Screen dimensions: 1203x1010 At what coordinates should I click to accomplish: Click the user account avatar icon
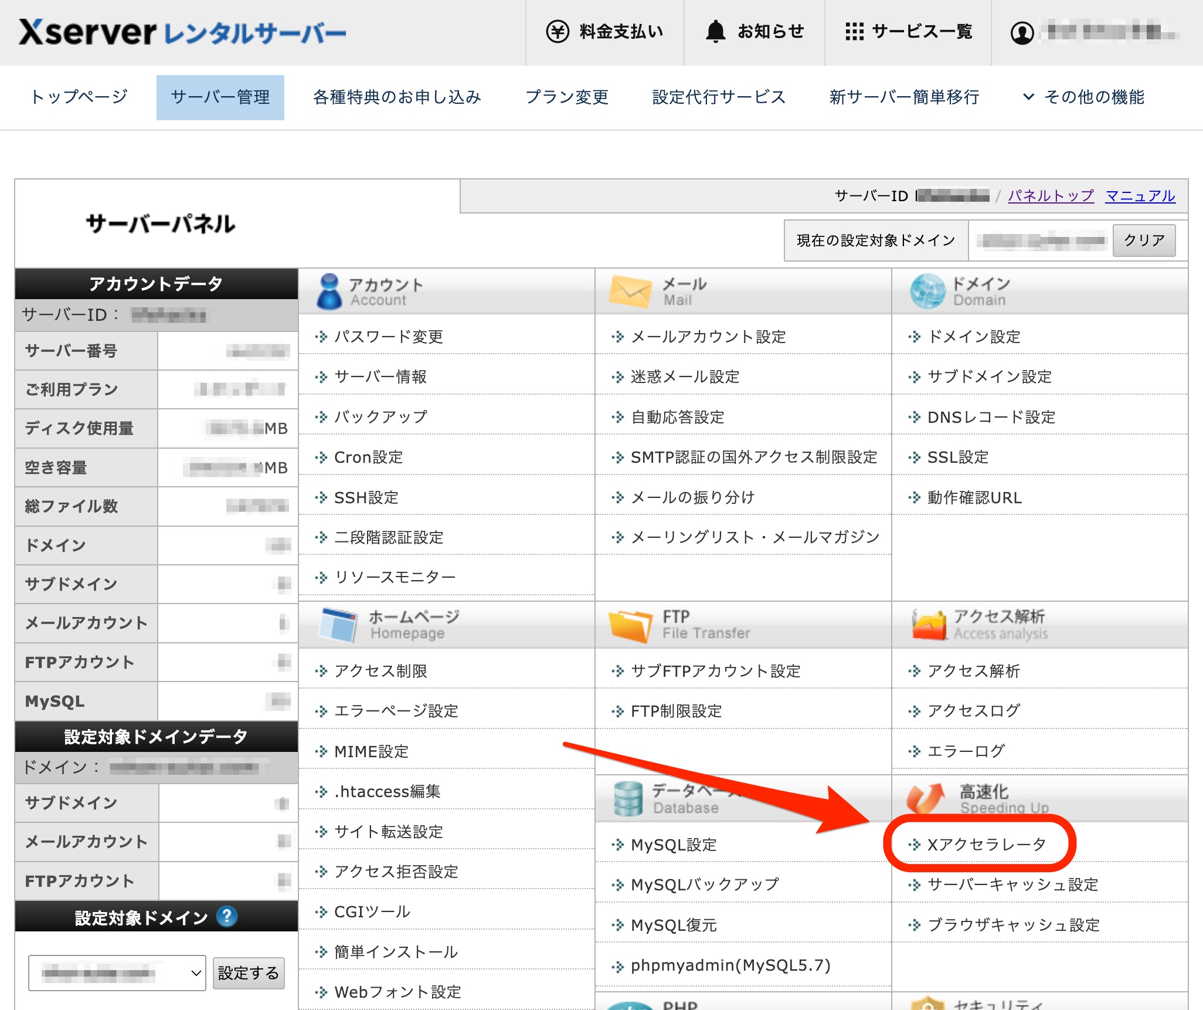click(x=1022, y=32)
